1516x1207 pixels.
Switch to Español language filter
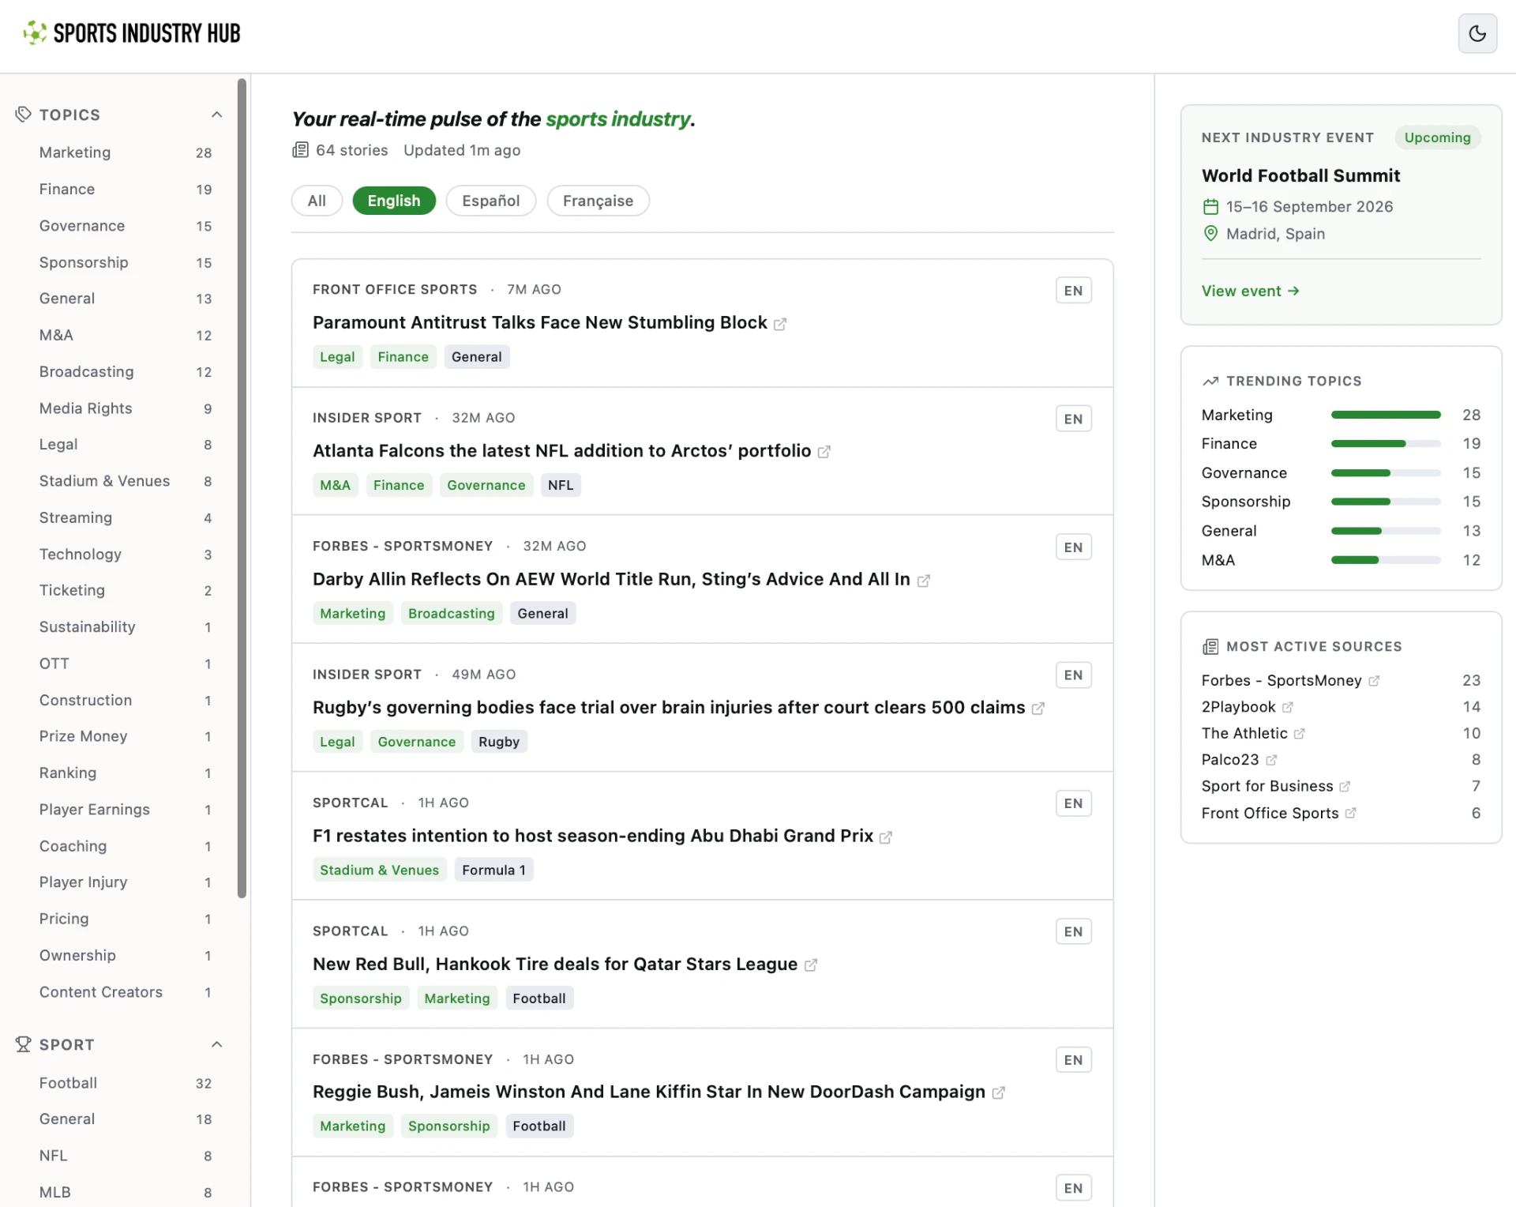pyautogui.click(x=491, y=201)
